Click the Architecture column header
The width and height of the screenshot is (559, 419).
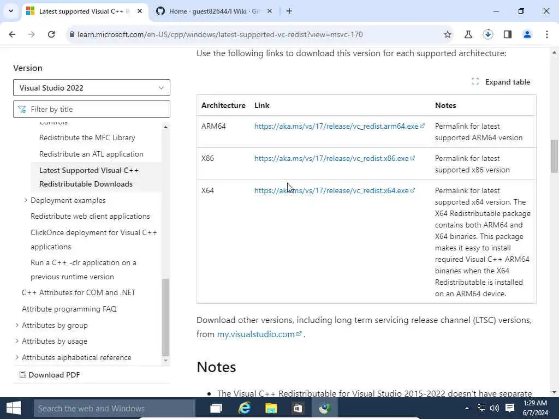coord(223,105)
